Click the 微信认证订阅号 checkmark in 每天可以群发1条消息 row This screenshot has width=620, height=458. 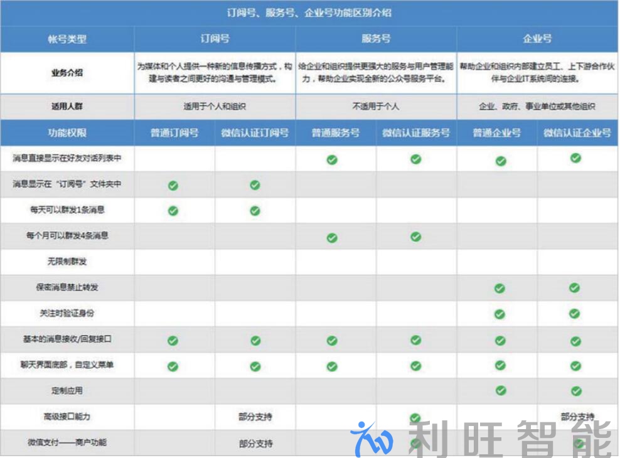point(255,211)
